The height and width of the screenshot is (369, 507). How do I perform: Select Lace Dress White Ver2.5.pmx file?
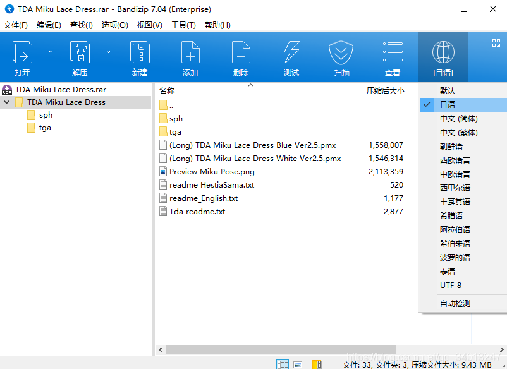coord(250,159)
